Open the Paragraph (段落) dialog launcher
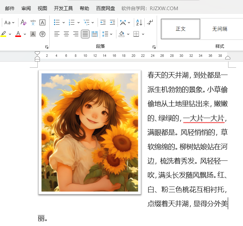 pos(154,47)
